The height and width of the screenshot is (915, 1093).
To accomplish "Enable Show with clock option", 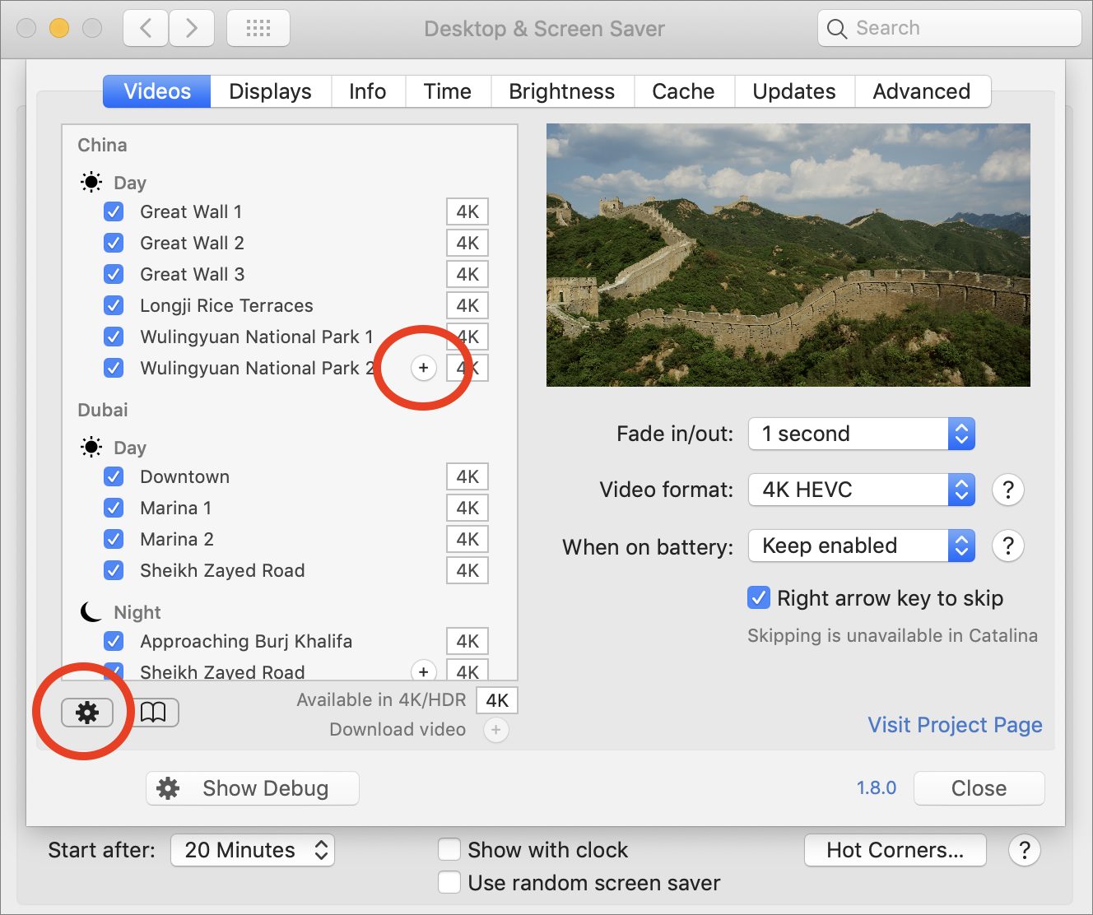I will point(449,850).
